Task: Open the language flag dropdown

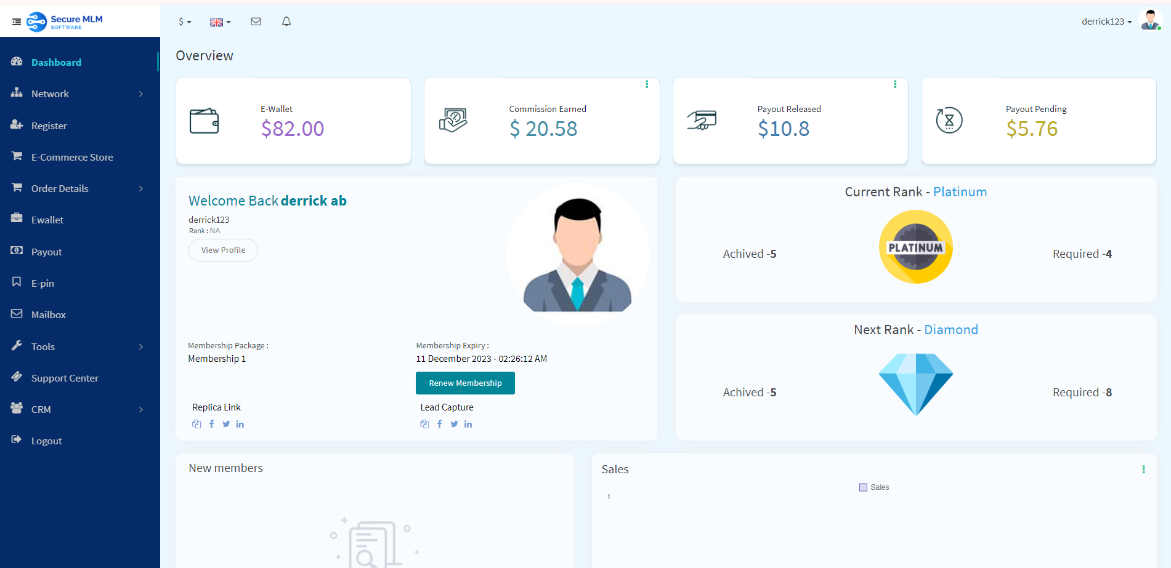Action: [220, 22]
